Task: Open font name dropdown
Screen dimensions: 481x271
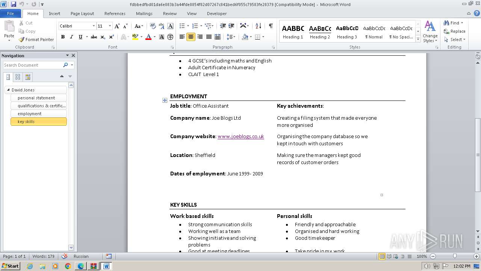Action: click(94, 26)
